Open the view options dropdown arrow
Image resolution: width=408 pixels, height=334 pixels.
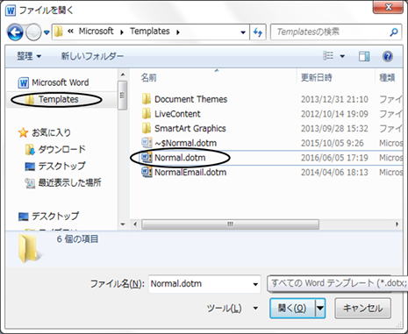342,56
